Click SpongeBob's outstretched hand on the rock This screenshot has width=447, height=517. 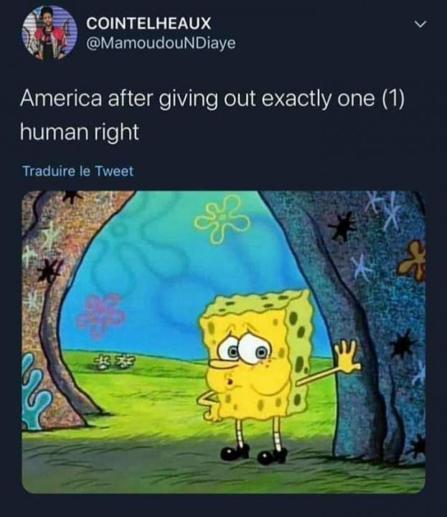click(347, 357)
